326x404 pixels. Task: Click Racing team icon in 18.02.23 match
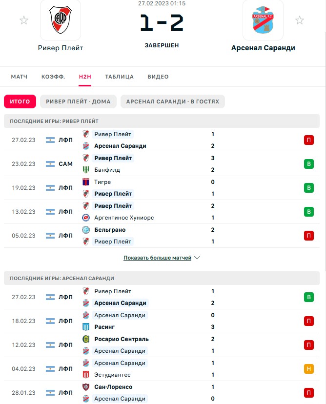coord(86,327)
